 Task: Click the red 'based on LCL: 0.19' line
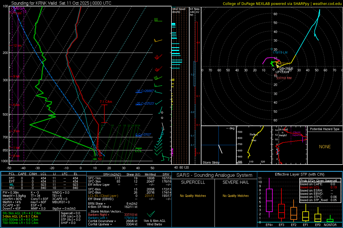(319, 187)
